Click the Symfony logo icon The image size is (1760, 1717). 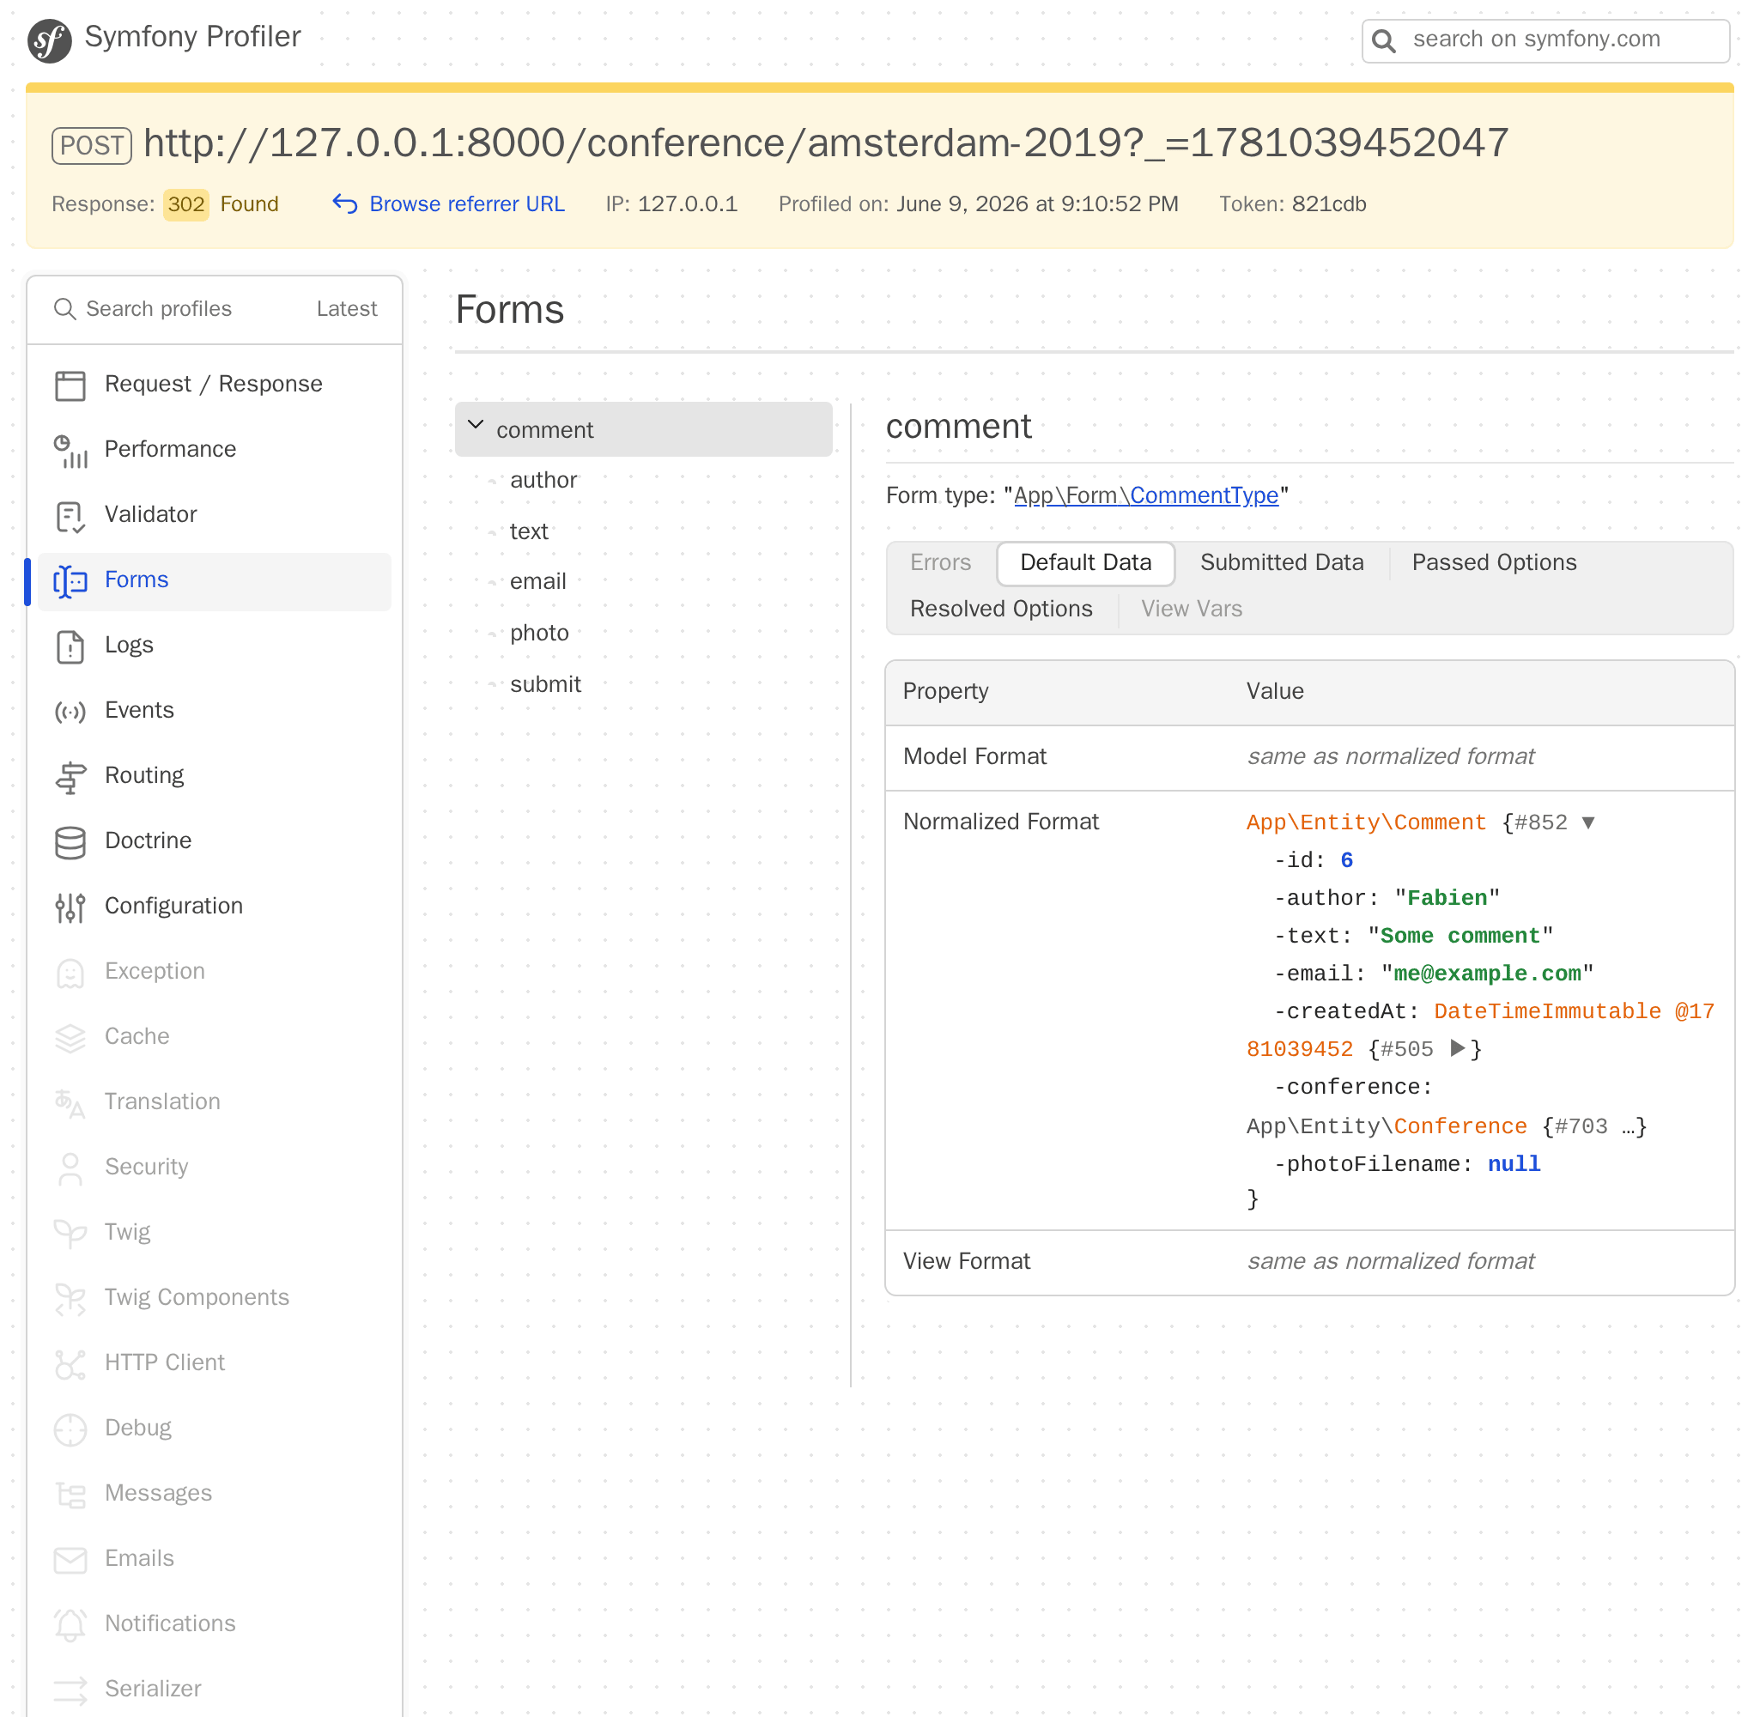tap(50, 40)
